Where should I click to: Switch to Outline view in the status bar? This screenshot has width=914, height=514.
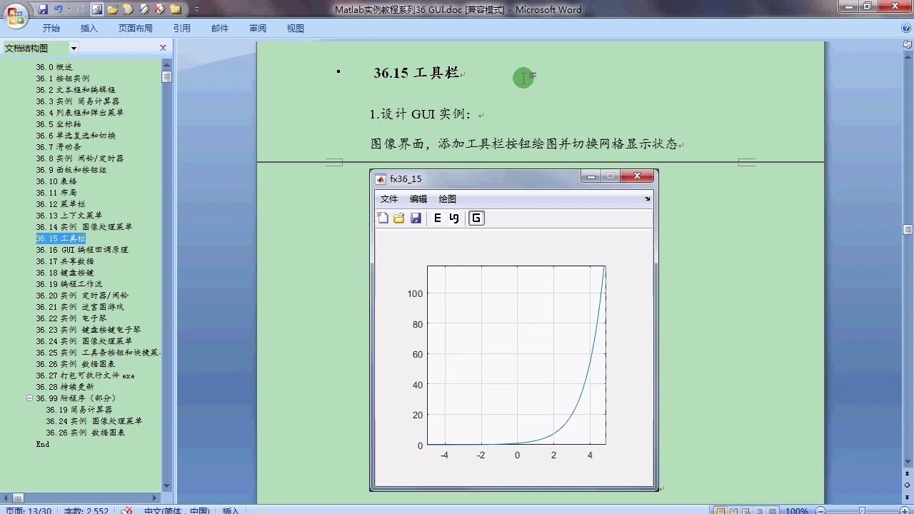tap(759, 510)
